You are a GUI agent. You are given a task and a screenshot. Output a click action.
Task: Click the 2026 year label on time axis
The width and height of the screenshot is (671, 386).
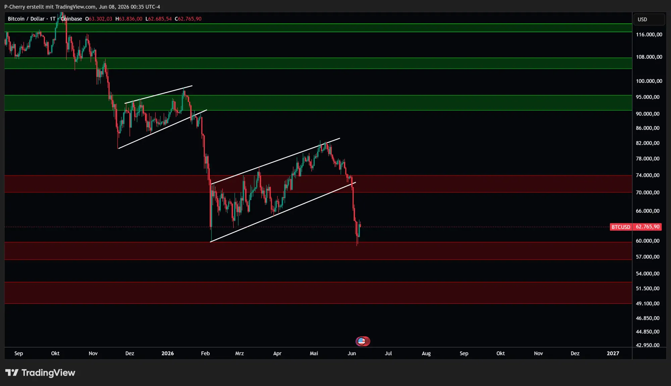click(167, 353)
